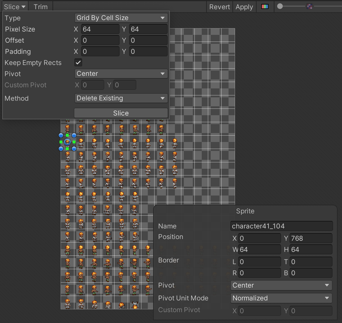Screen dimensions: 342x323
Task: Click the Trim toolbar item
Action: point(41,7)
